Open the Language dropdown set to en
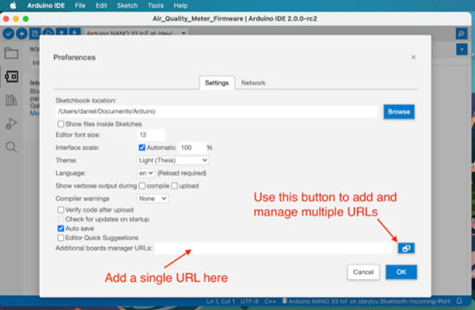Screen dimensions: 475x310 pyautogui.click(x=146, y=173)
